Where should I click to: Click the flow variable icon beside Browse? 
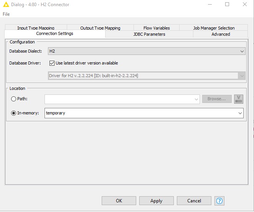tap(239, 99)
